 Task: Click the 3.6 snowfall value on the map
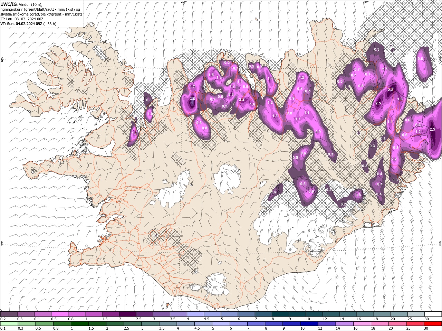193,99
